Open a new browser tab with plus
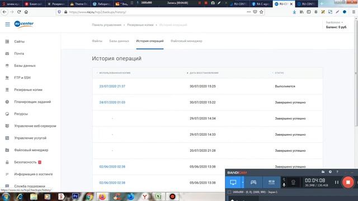Screen dimensions: 358x201 tap(322, 4)
